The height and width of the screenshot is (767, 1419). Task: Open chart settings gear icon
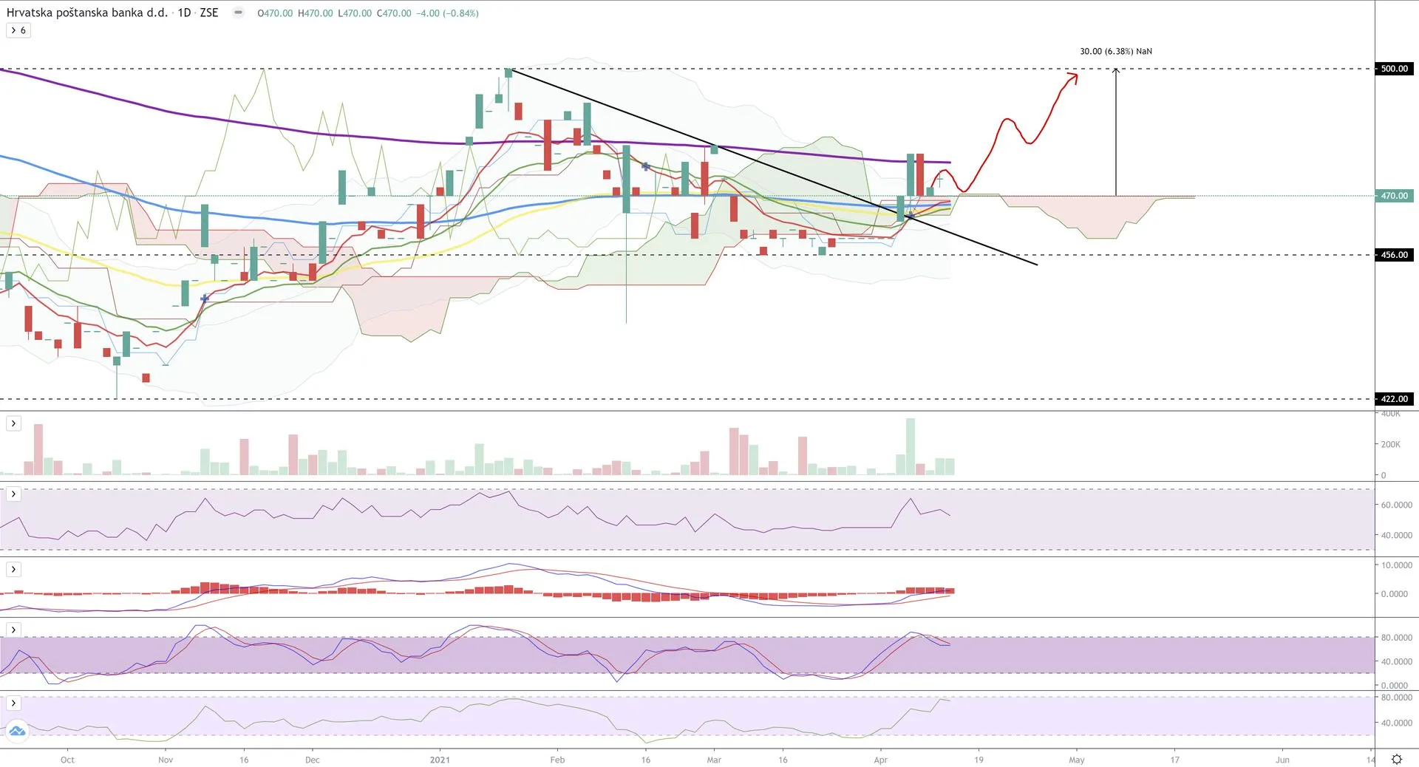(1396, 759)
